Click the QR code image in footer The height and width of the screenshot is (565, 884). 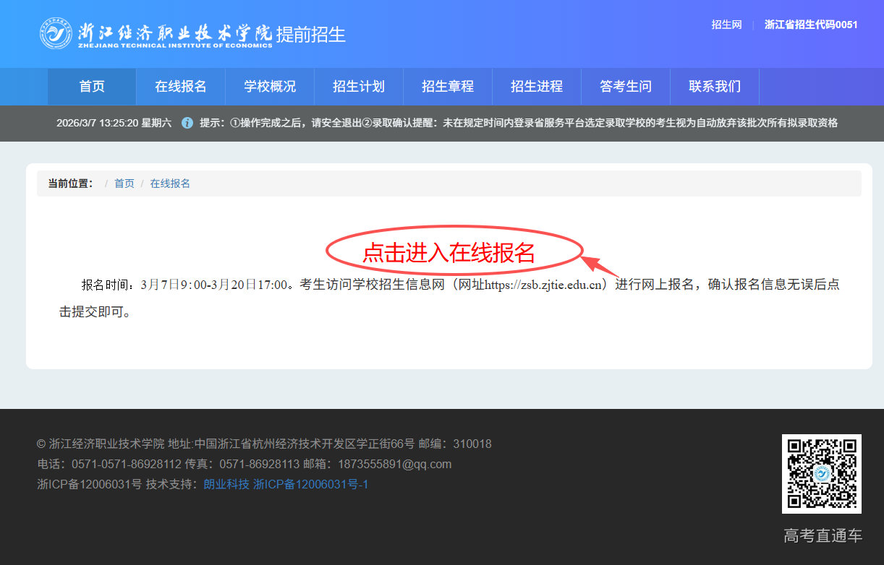[x=821, y=474]
